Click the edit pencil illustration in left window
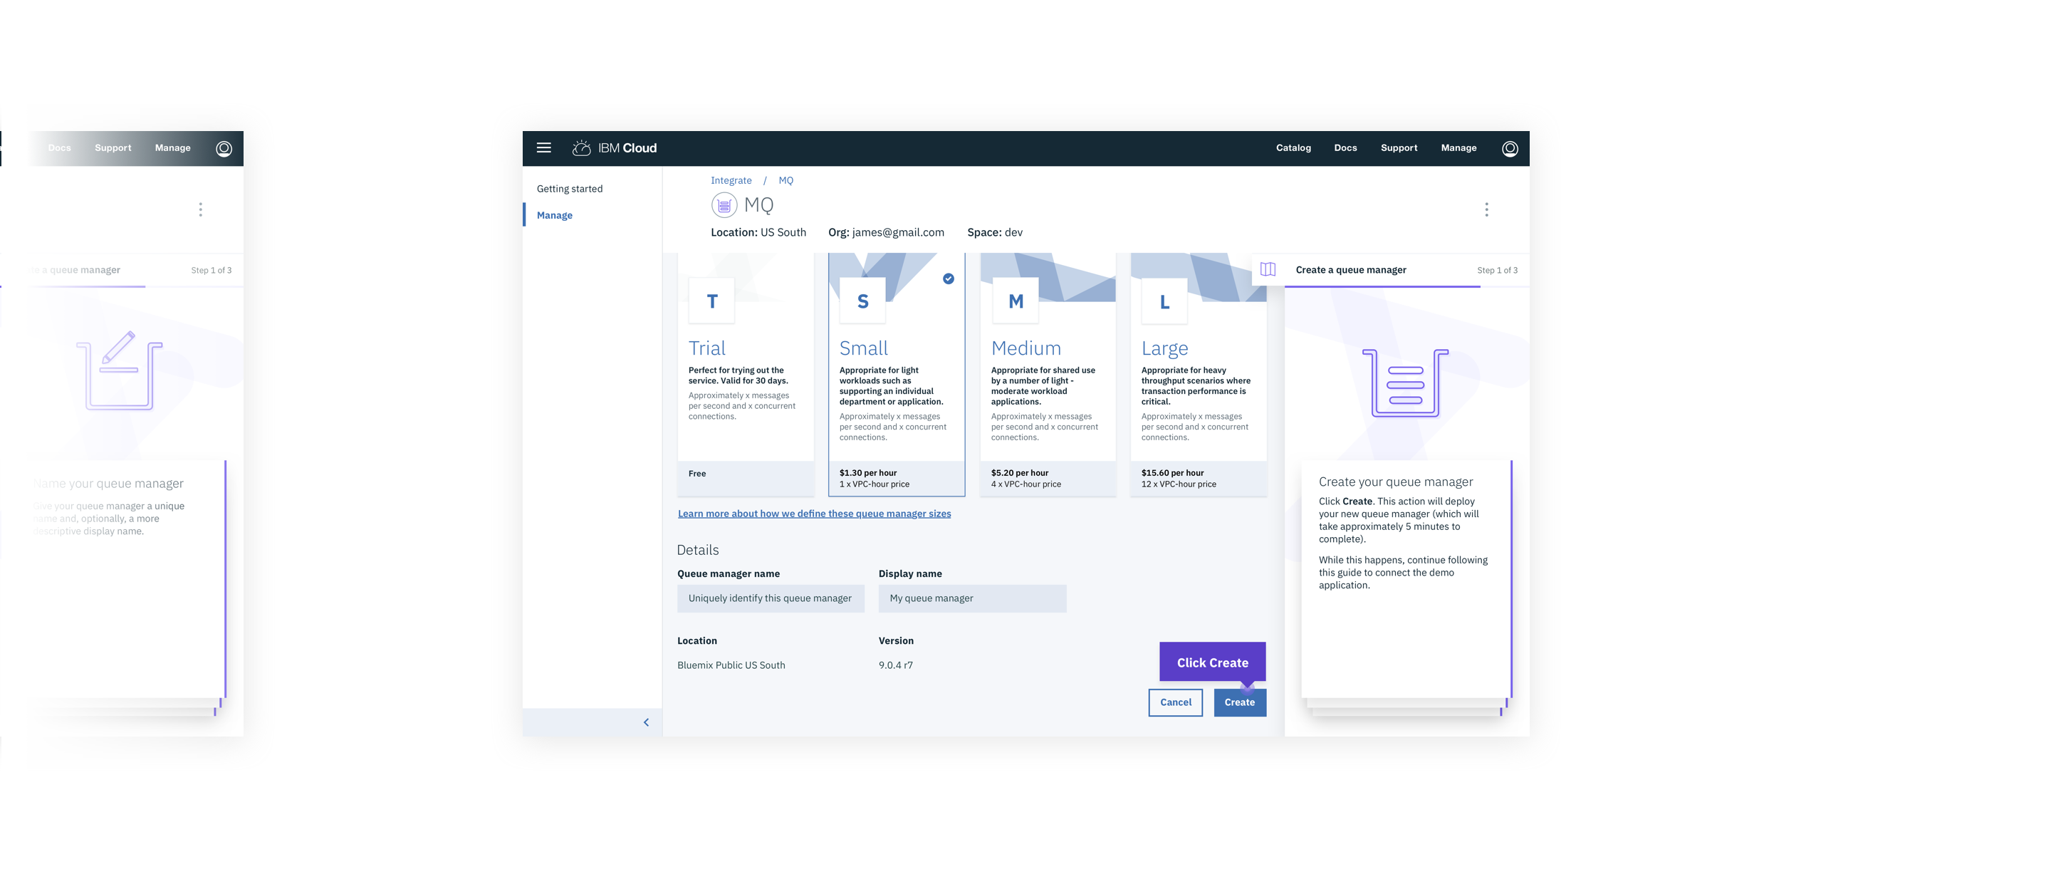 (120, 370)
